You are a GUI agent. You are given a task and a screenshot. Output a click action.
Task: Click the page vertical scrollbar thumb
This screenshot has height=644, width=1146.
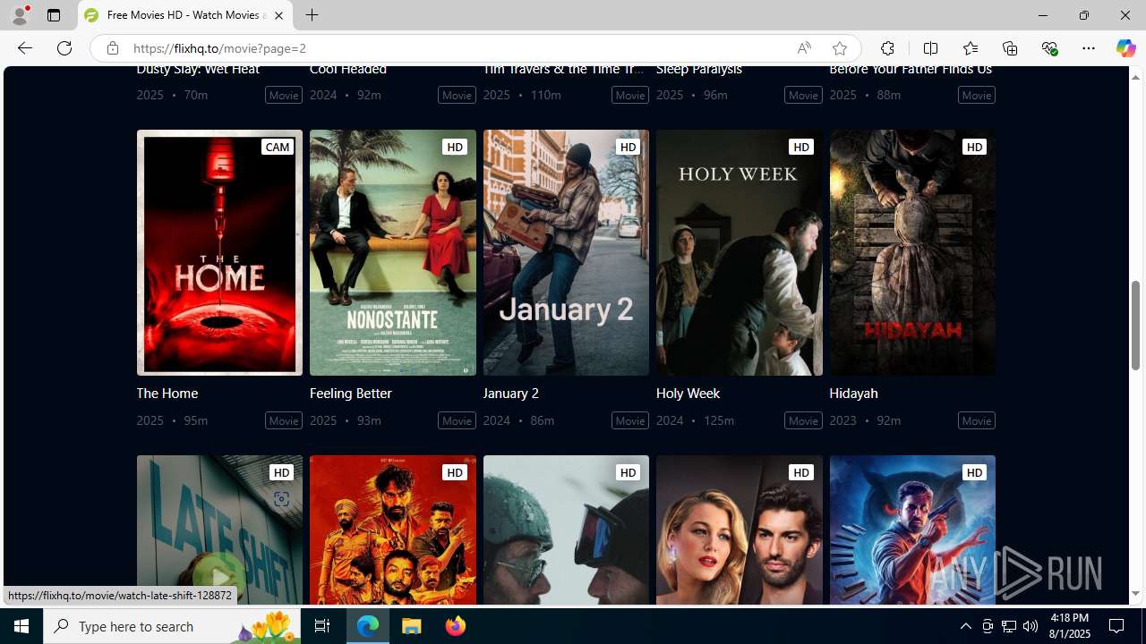tap(1135, 326)
